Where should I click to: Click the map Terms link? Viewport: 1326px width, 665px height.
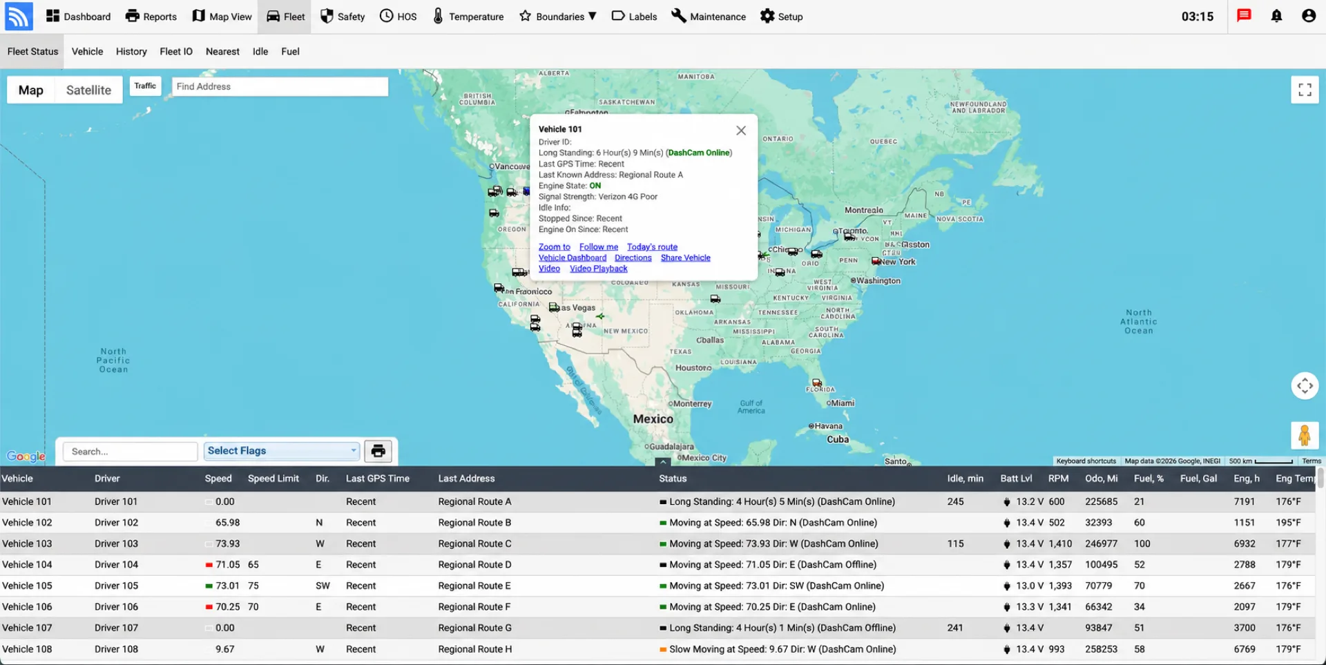click(1311, 461)
